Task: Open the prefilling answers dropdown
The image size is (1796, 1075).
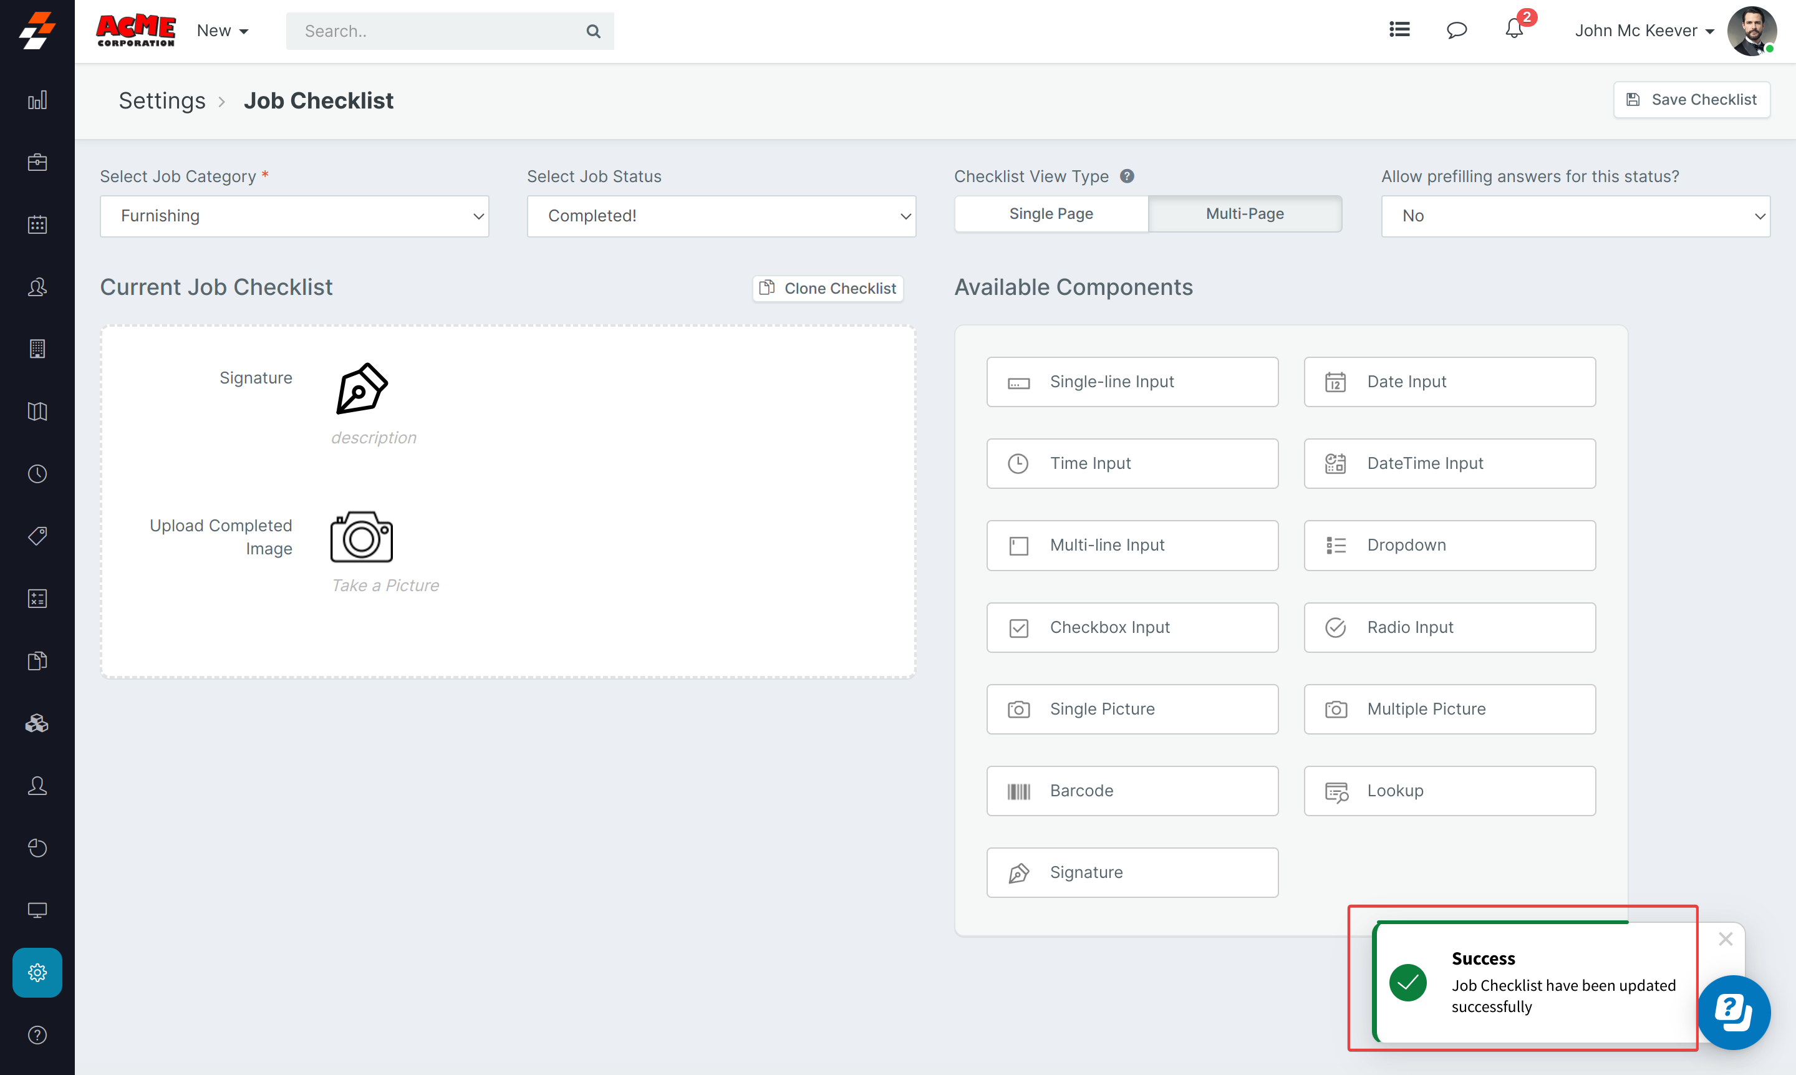Action: [1575, 216]
